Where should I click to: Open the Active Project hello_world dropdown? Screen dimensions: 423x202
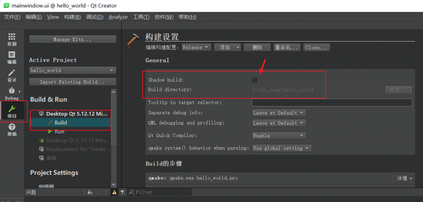[x=73, y=70]
